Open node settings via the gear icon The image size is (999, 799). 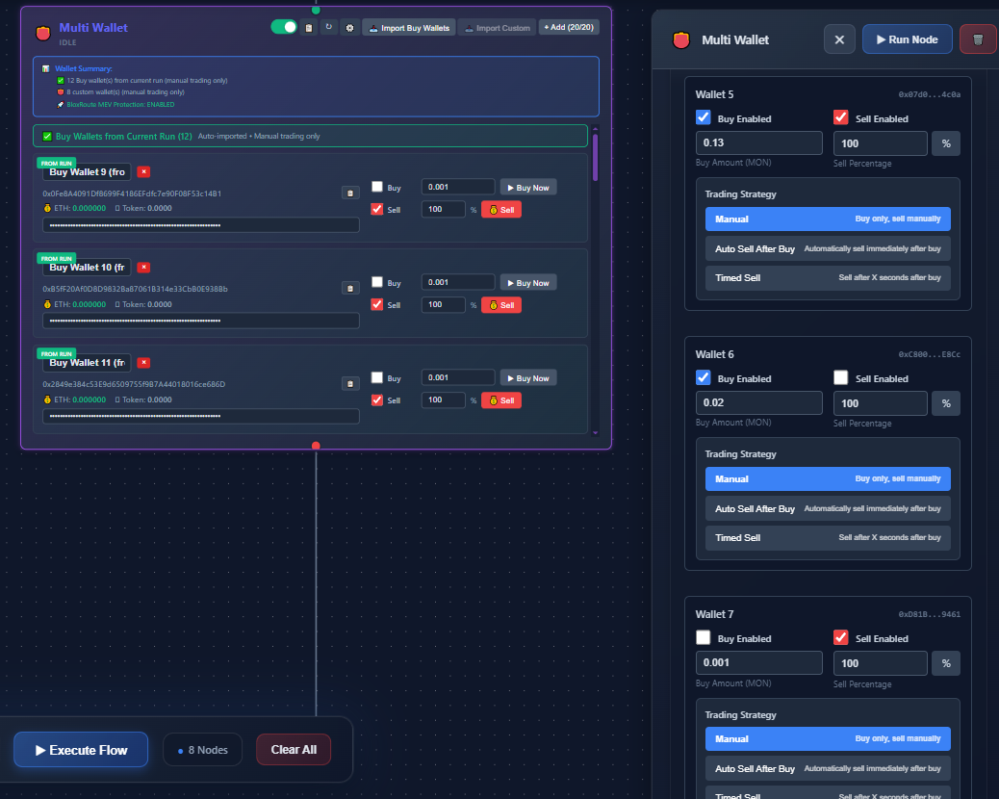pos(349,28)
